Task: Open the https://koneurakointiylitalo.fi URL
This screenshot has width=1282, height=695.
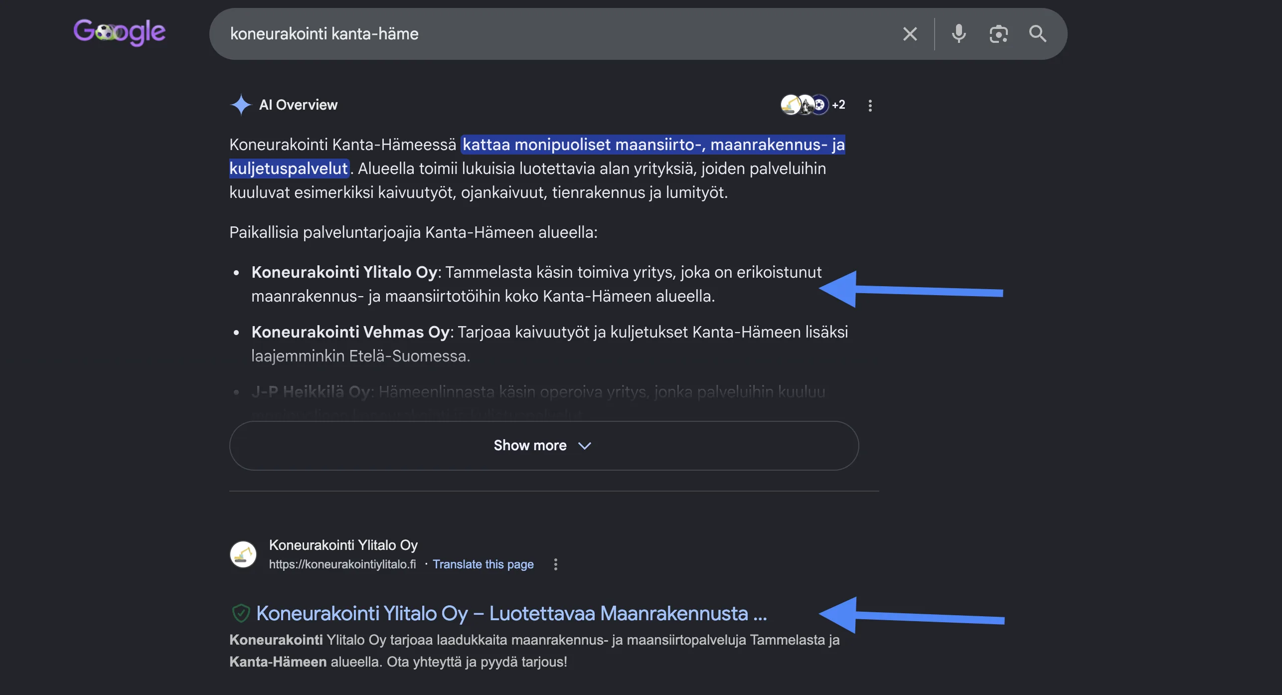Action: [x=342, y=564]
